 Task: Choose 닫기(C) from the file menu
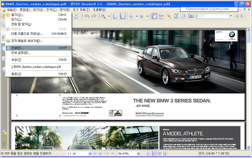(x=39, y=19)
